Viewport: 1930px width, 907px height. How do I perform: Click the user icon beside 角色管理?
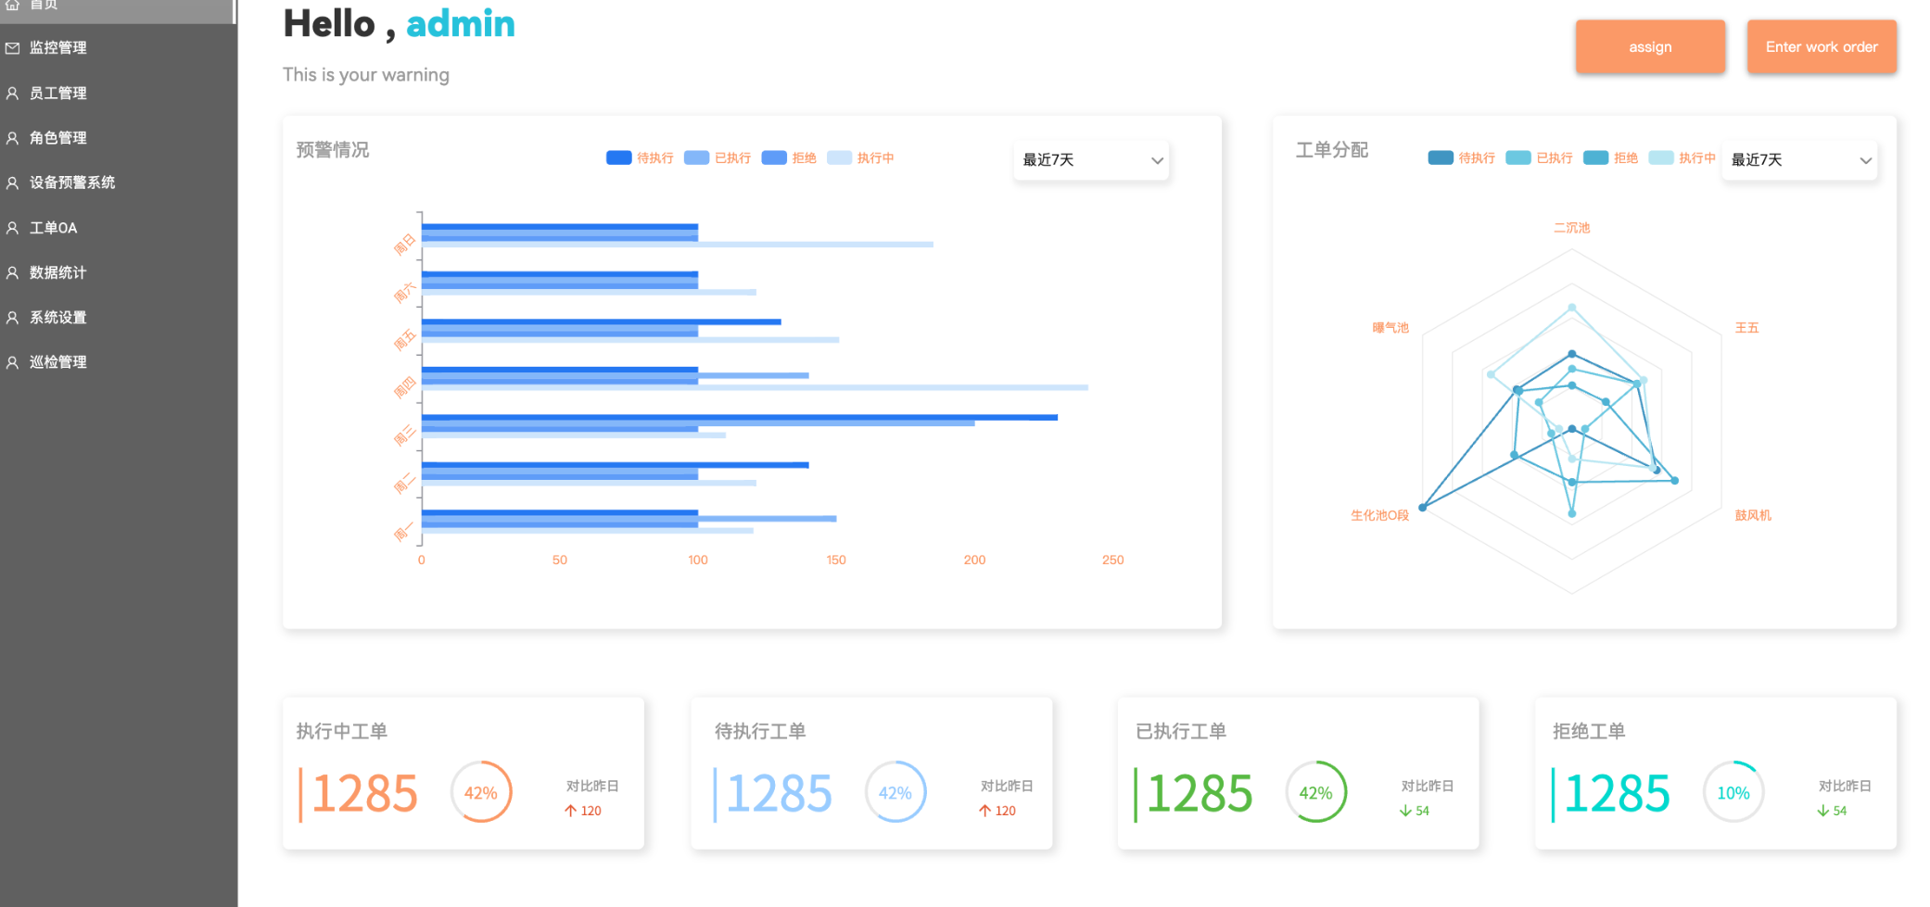pos(13,138)
